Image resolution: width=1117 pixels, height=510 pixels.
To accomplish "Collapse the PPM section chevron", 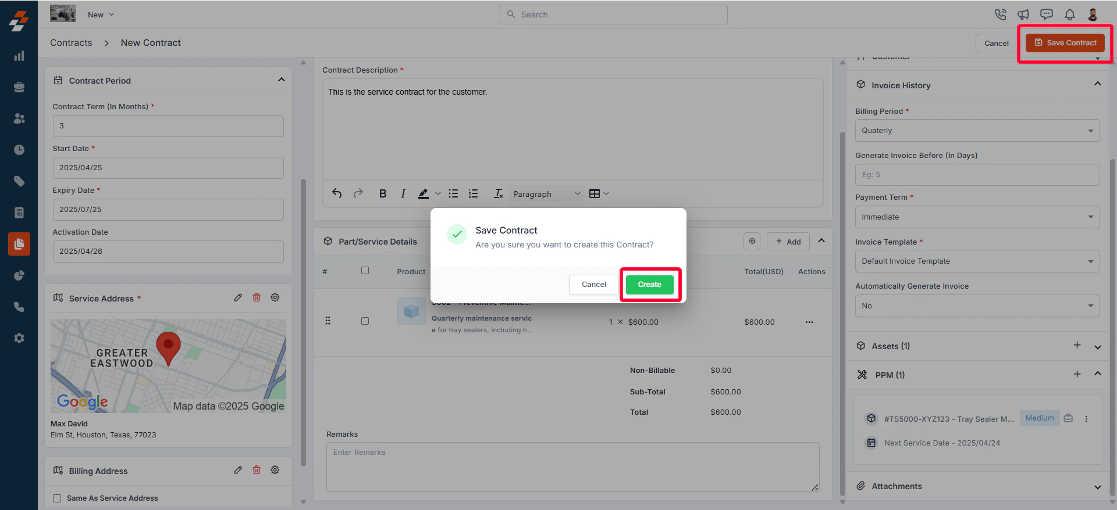I will tap(1098, 373).
